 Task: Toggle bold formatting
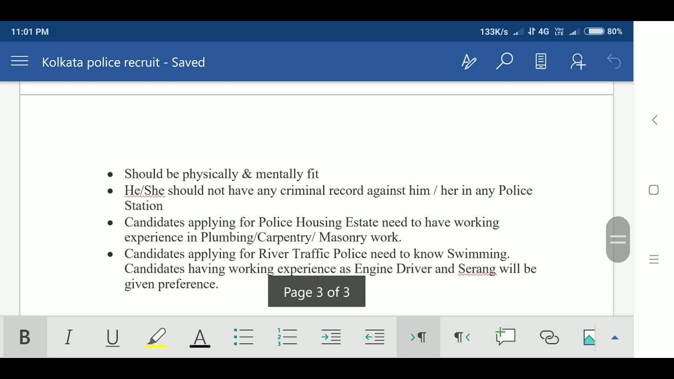[24, 337]
